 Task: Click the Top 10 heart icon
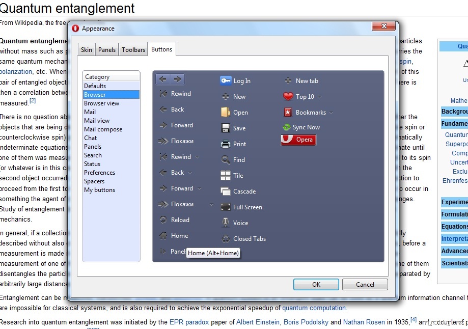click(x=288, y=96)
